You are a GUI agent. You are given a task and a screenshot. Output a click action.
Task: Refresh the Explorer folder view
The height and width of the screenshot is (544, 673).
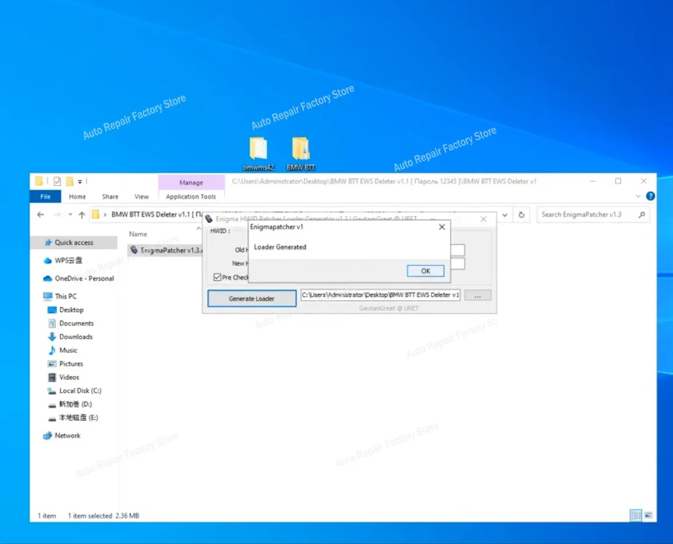[521, 215]
